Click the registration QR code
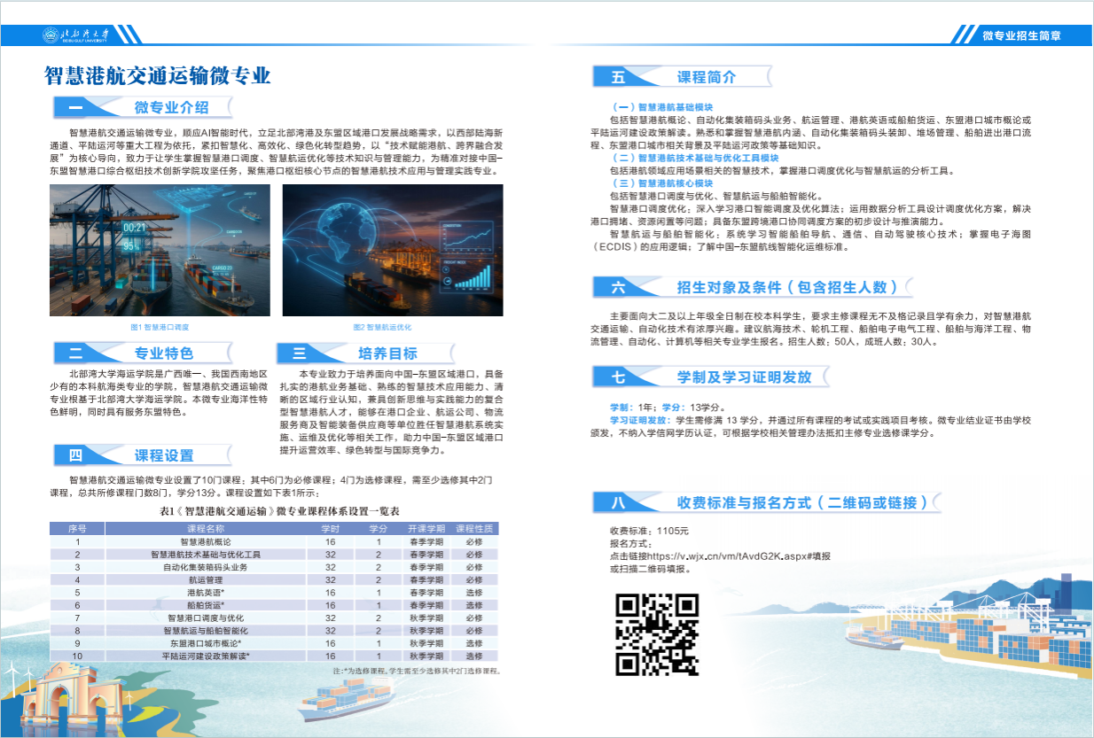This screenshot has width=1094, height=738. [x=658, y=634]
